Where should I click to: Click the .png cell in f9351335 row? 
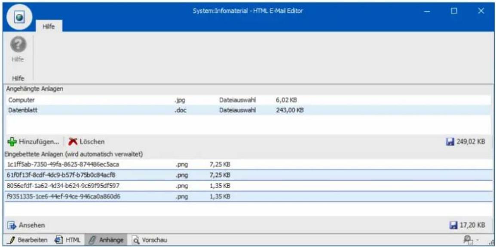pos(181,196)
